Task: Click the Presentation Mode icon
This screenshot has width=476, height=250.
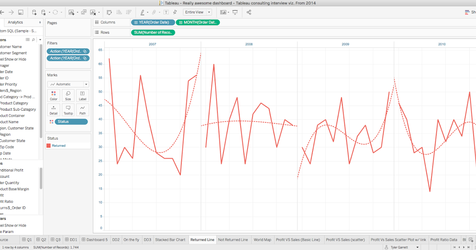Action: 235,12
